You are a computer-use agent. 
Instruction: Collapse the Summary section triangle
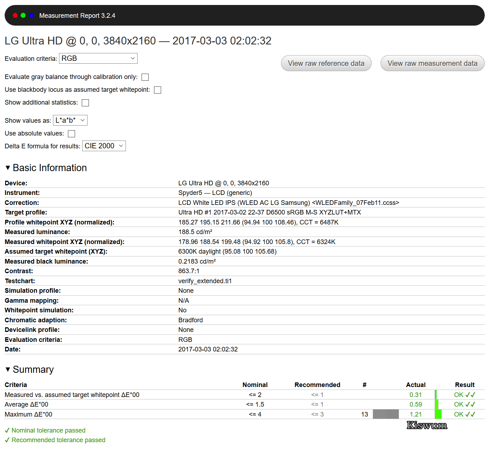click(8, 369)
